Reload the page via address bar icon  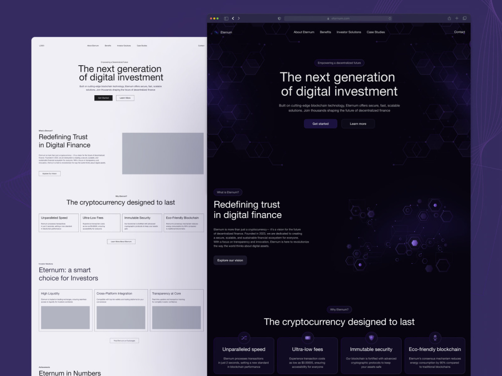(x=390, y=19)
